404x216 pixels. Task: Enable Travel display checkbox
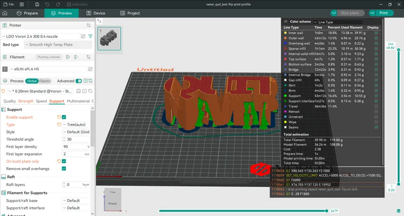(x=376, y=106)
